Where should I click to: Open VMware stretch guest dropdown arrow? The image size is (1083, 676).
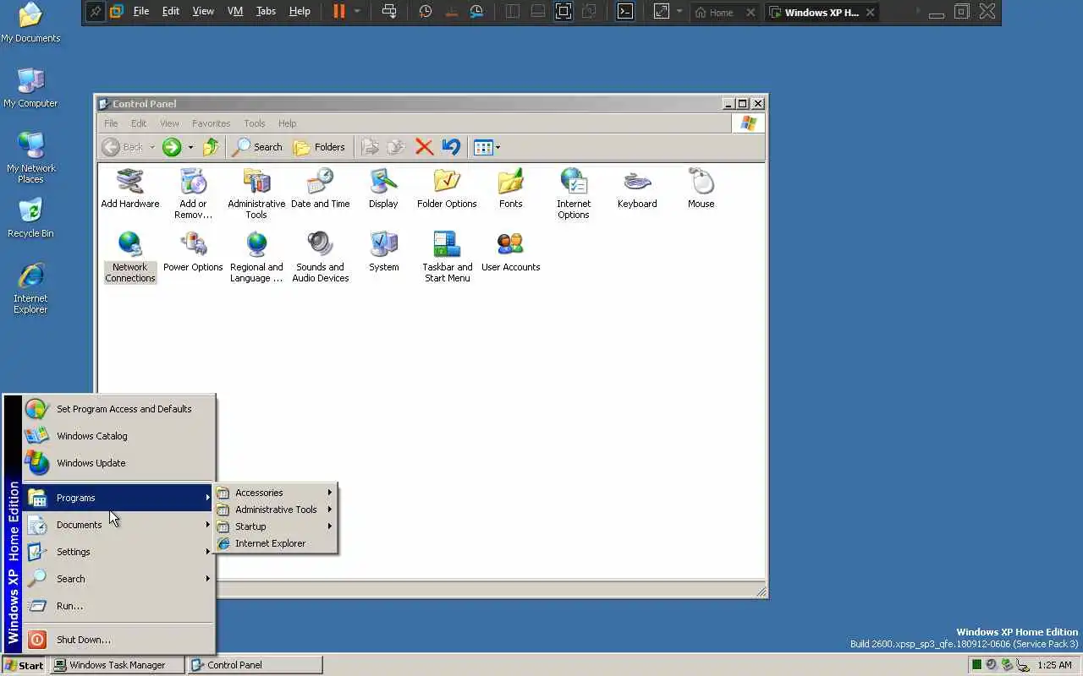point(679,11)
